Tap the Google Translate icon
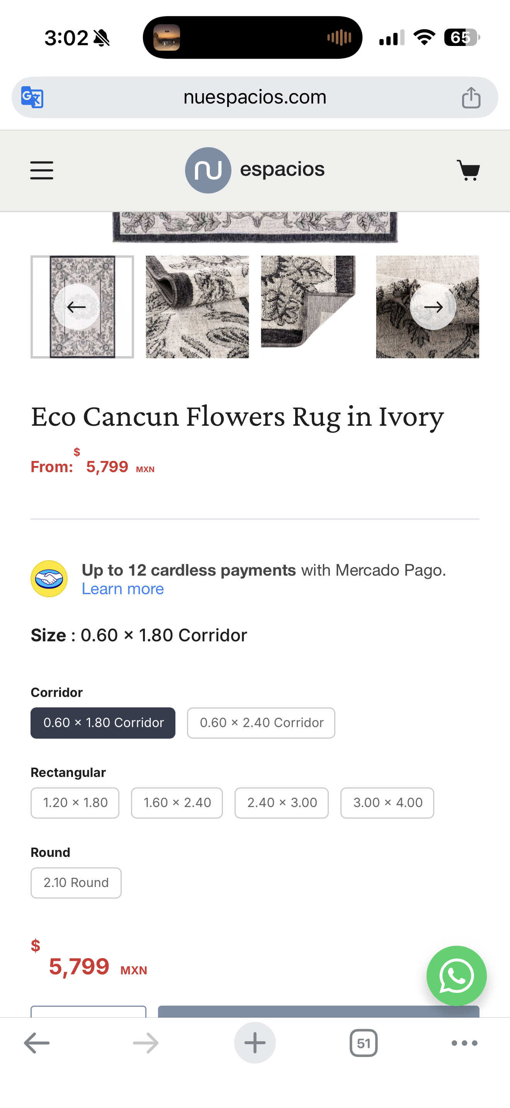Viewport: 510px width, 1108px height. click(x=32, y=97)
